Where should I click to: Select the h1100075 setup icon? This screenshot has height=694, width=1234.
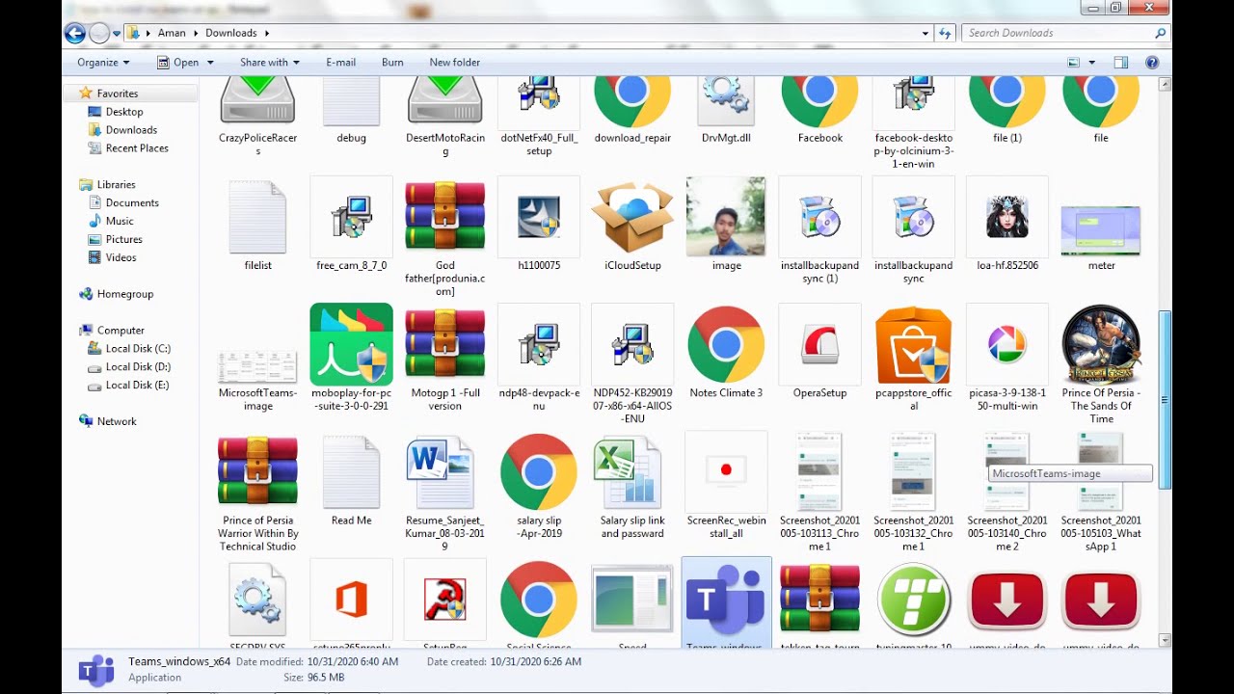coord(539,216)
